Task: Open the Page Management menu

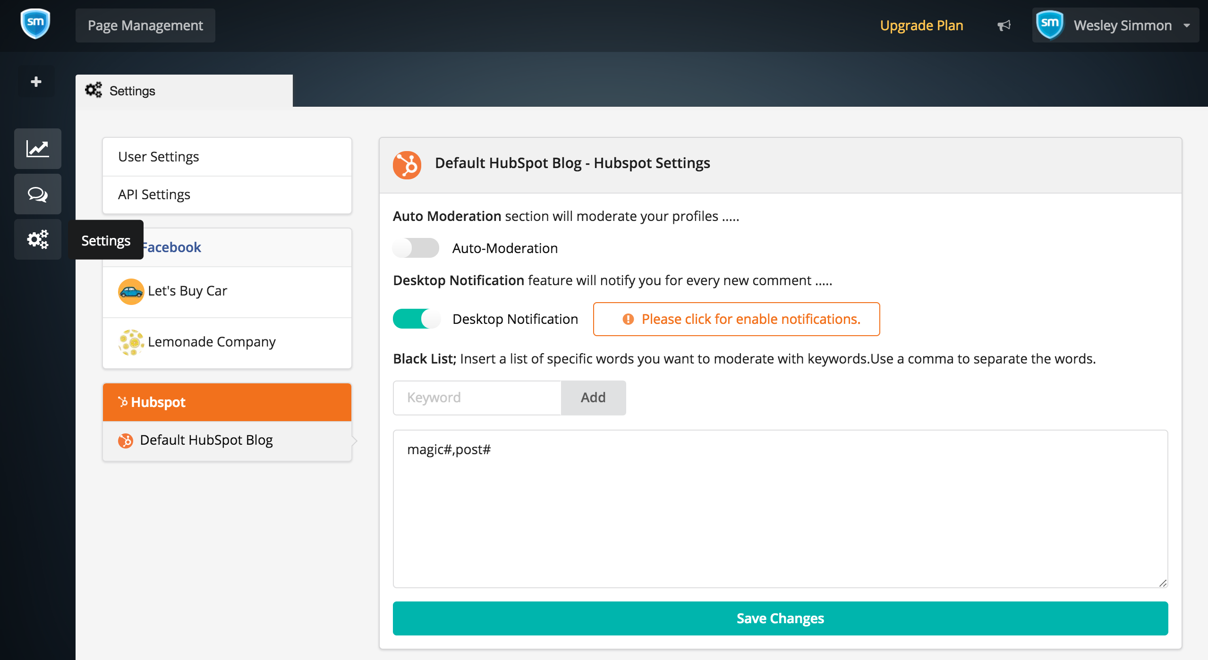Action: pos(145,25)
